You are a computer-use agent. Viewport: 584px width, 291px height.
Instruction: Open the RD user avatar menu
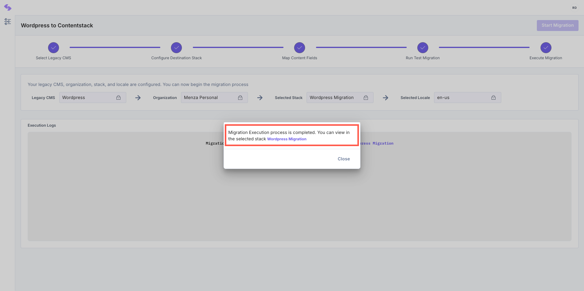point(574,8)
